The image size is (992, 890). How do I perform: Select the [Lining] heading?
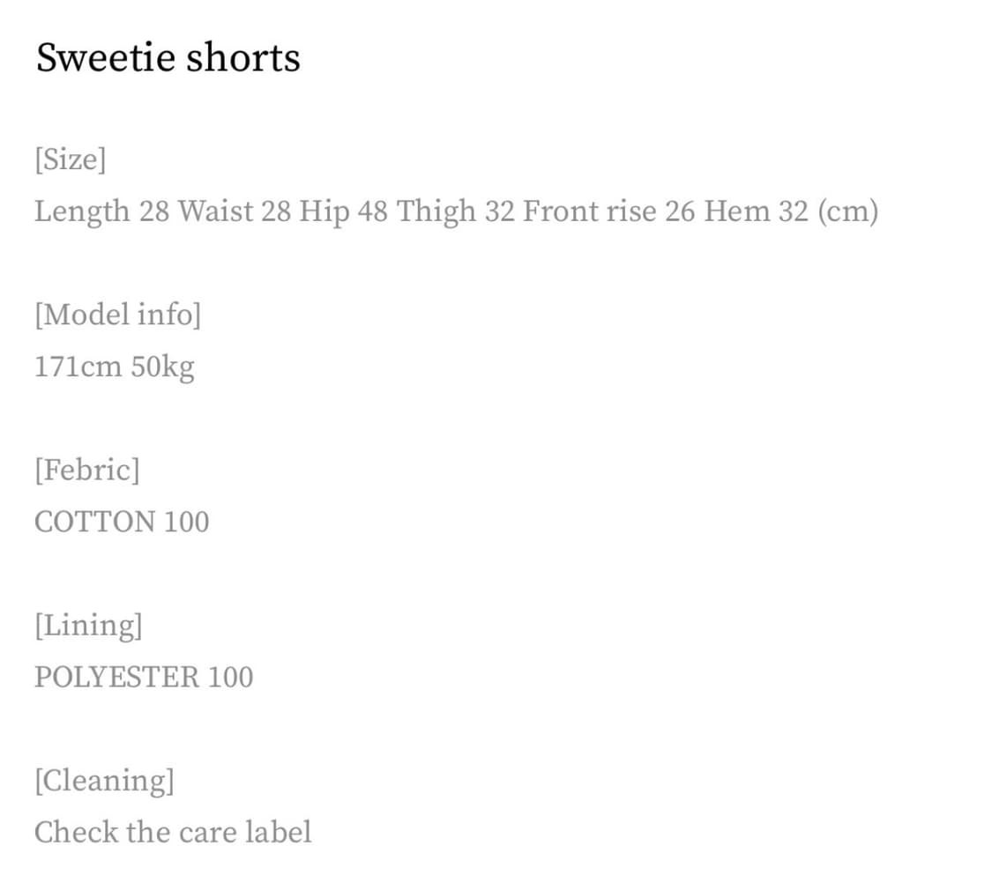88,626
